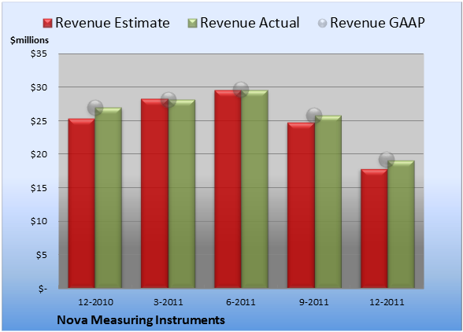Select the green actual bar for 9-2011

(328, 202)
